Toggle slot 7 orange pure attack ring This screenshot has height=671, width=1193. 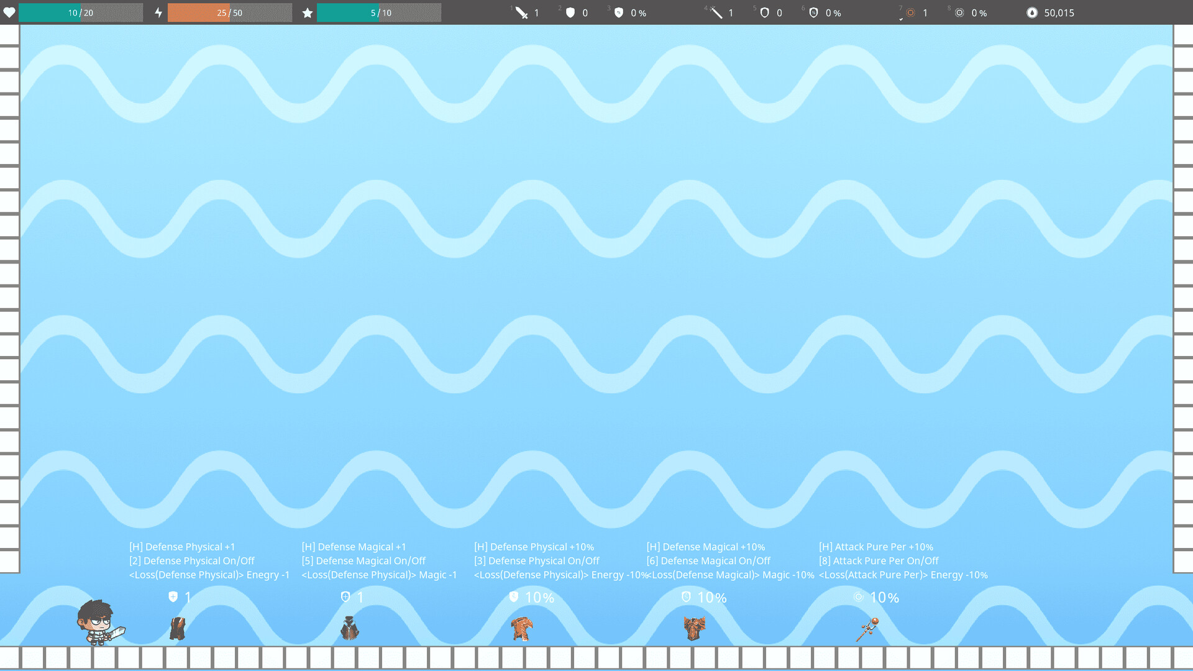911,12
